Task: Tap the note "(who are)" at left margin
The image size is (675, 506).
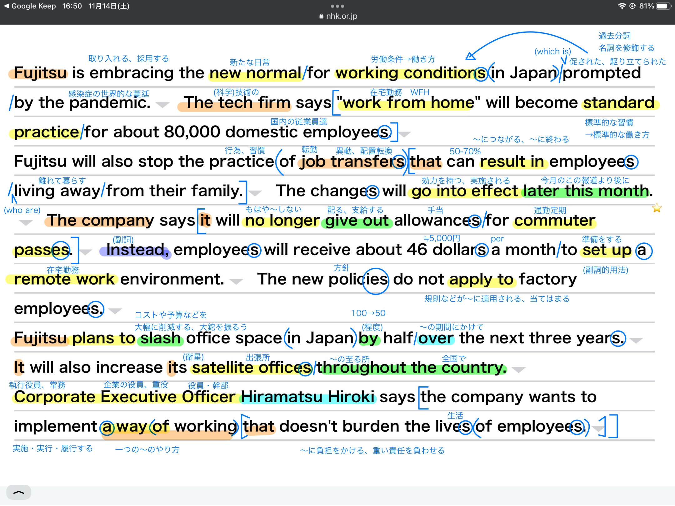Action: pyautogui.click(x=22, y=210)
